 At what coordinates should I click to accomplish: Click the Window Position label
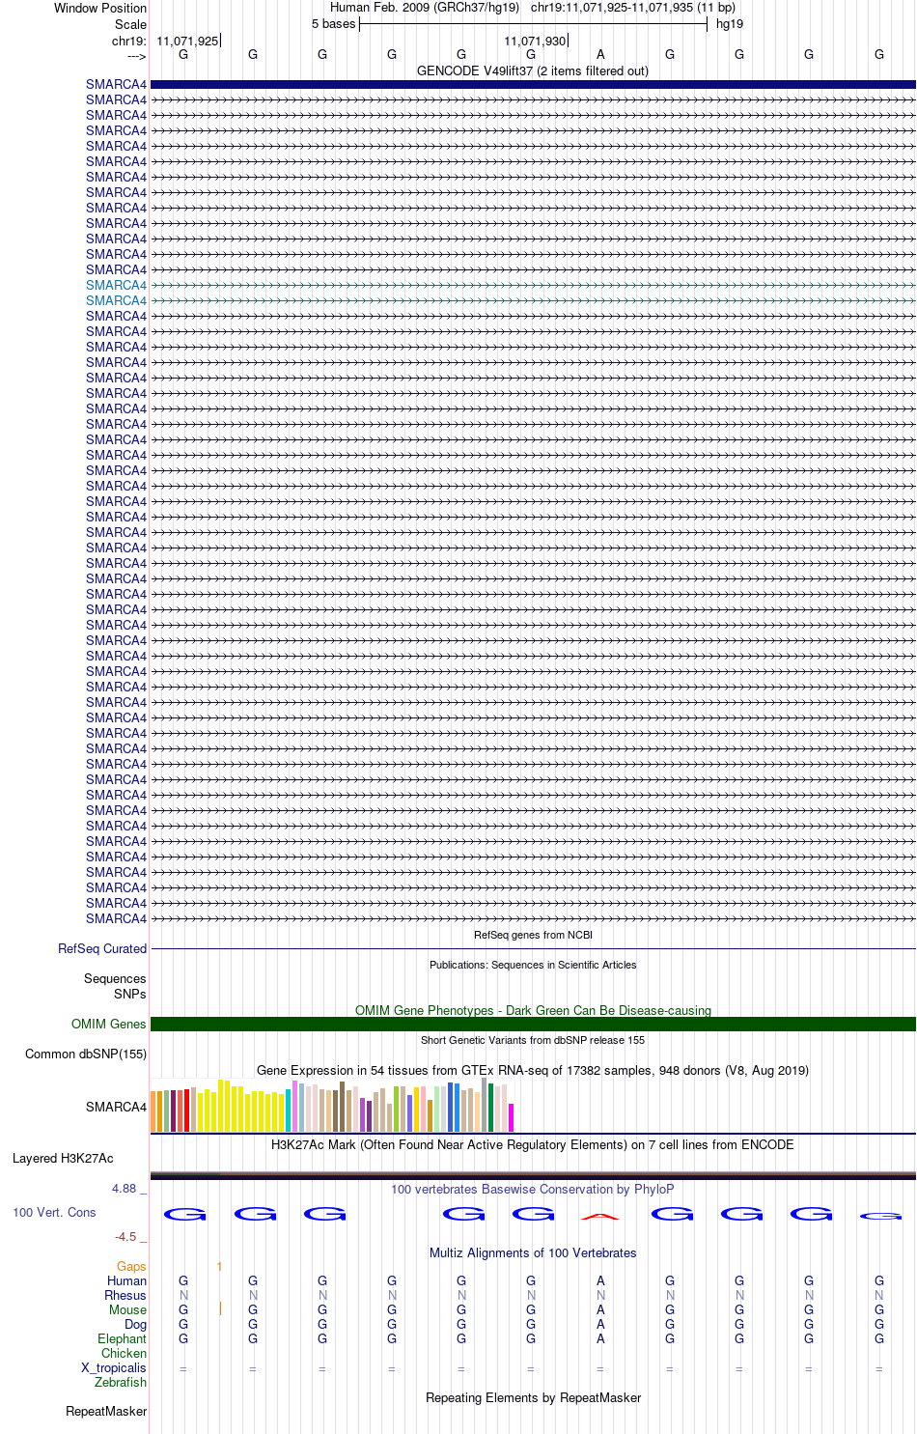[x=100, y=8]
